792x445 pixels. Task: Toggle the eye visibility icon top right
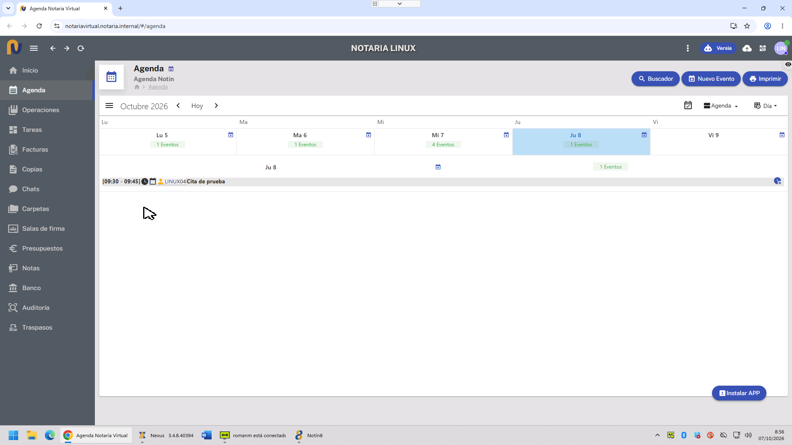point(788,64)
